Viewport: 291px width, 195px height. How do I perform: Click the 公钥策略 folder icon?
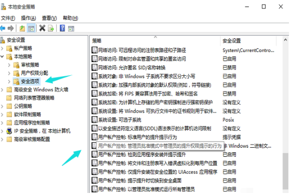(x=9, y=106)
